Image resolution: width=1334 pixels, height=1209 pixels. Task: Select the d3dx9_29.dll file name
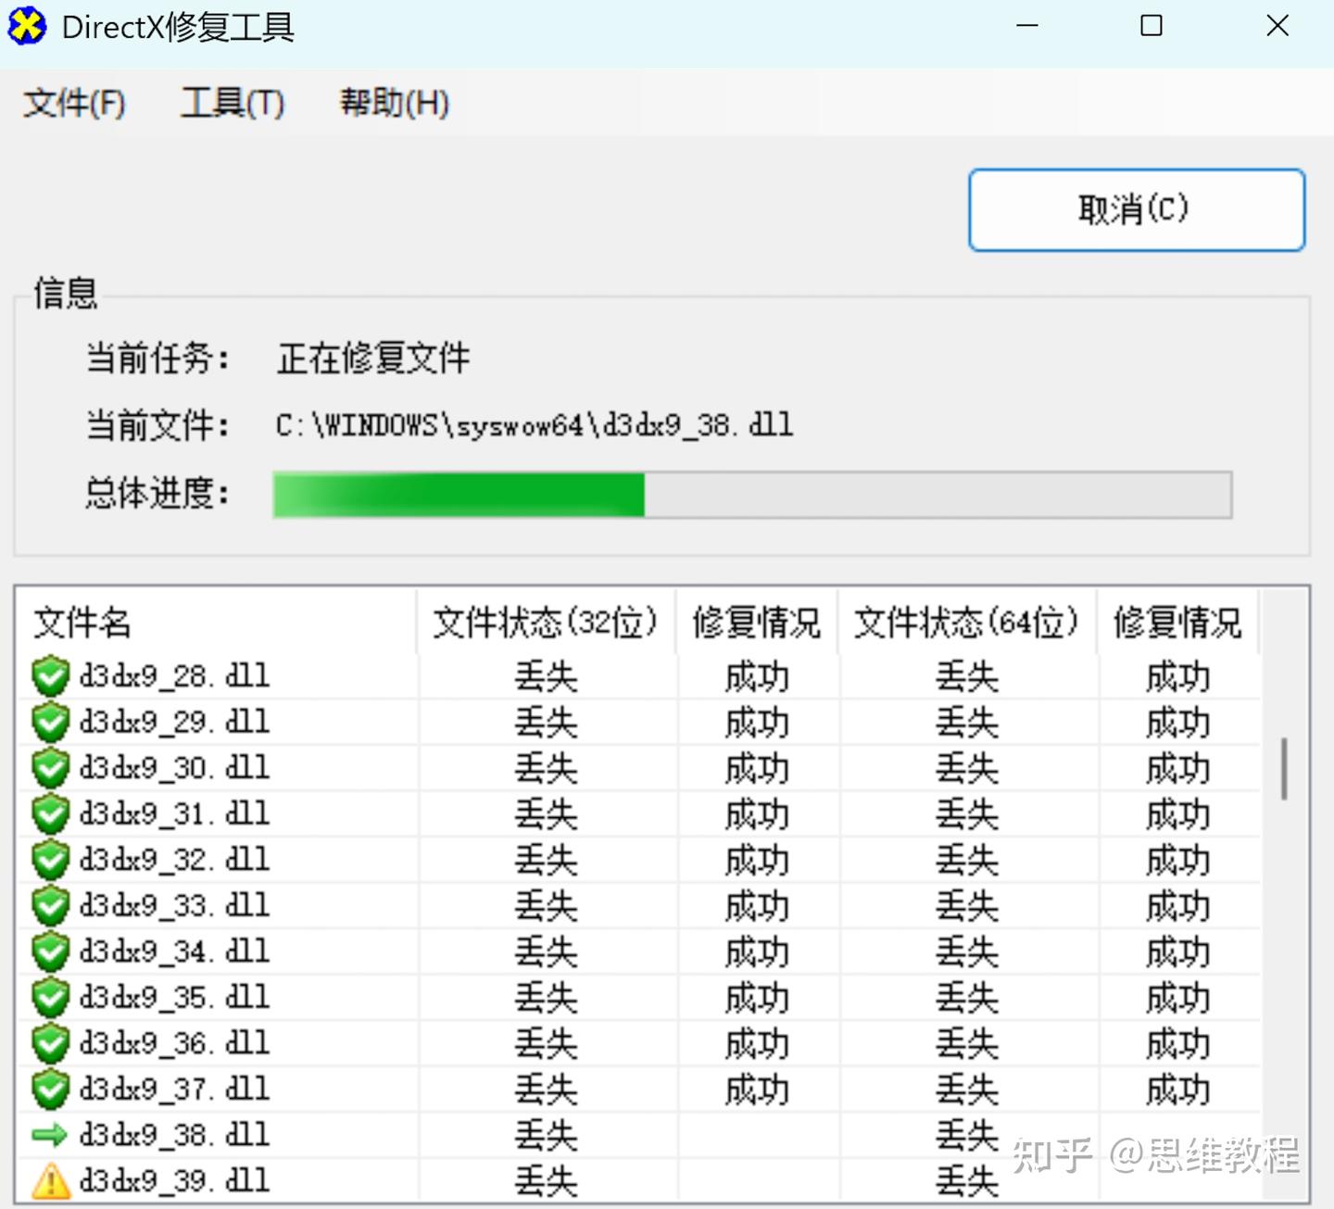pos(175,723)
